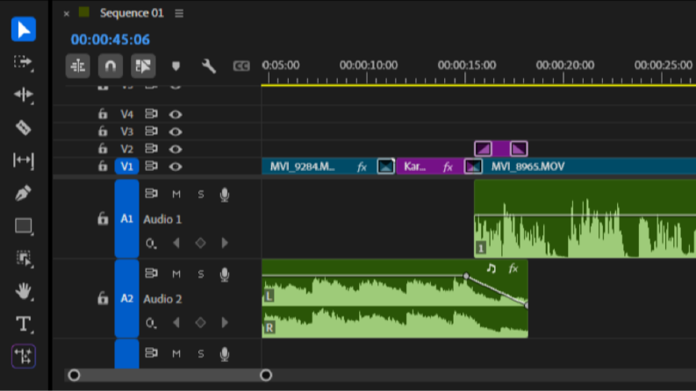Toggle insert sequences as nests button

pyautogui.click(x=78, y=66)
